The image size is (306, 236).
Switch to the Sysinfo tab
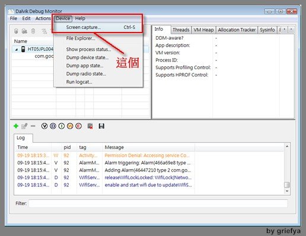(x=267, y=30)
